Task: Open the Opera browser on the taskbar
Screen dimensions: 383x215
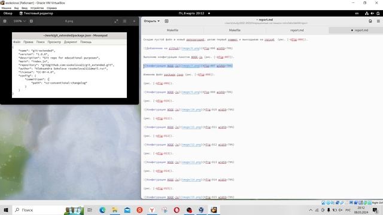Action: point(177,210)
